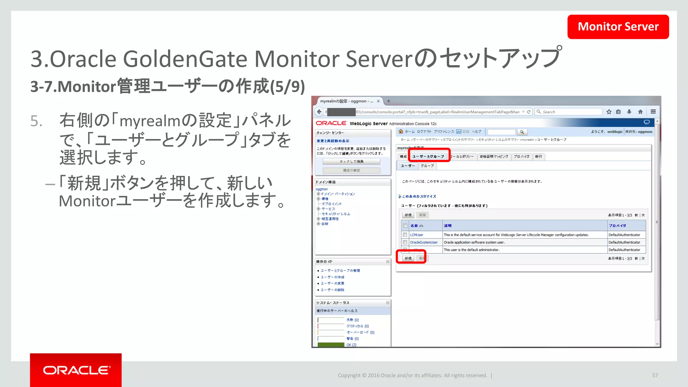
Task: Open the browser bookmarks list icon
Action: [x=618, y=112]
